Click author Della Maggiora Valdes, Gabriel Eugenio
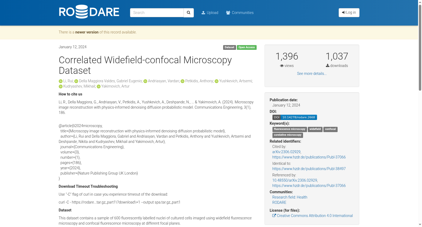Viewport: 422px width, 227px height. (110, 81)
